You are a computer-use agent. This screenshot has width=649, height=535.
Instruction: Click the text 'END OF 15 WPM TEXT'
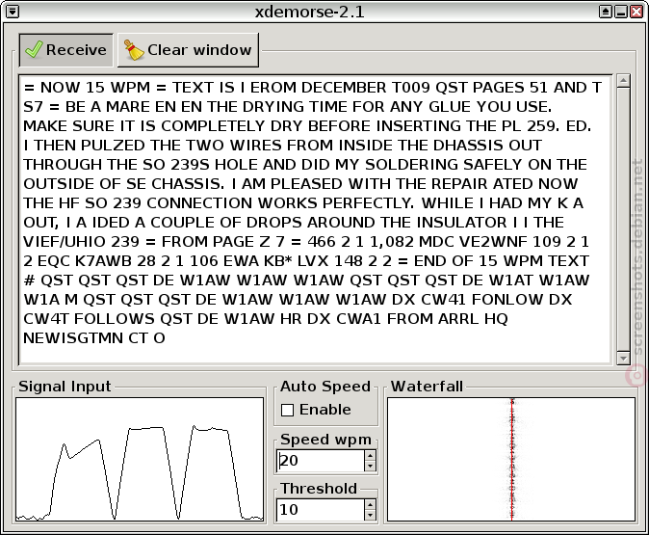pyautogui.click(x=502, y=261)
